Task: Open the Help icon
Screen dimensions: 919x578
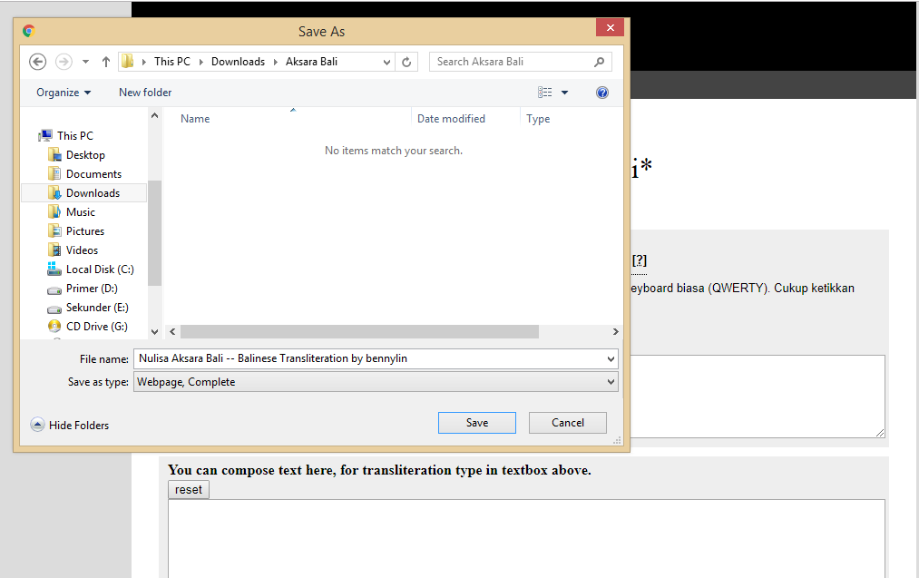Action: point(601,93)
